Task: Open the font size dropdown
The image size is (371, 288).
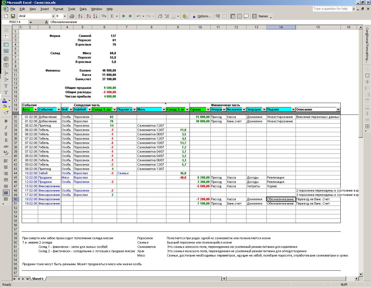Action: pyautogui.click(x=65, y=16)
